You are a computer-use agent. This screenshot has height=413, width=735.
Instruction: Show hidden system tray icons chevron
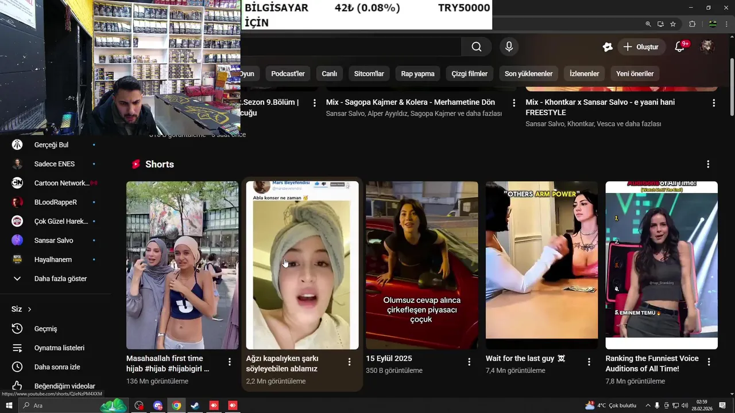click(648, 406)
